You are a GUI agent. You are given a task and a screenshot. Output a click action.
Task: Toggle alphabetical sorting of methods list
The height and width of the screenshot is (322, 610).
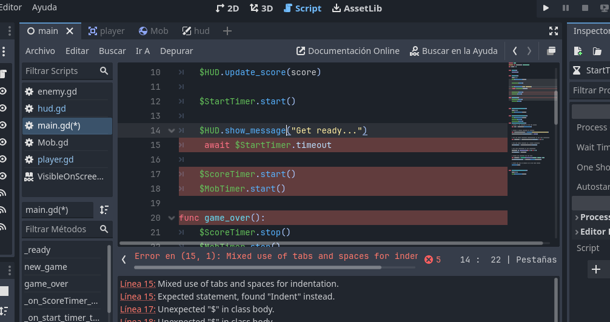[104, 210]
